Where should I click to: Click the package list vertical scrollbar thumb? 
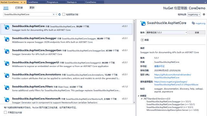(x=134, y=32)
